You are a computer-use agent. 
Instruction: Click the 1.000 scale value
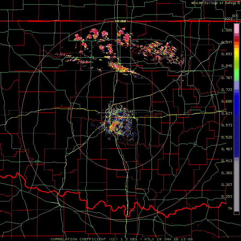227,30
